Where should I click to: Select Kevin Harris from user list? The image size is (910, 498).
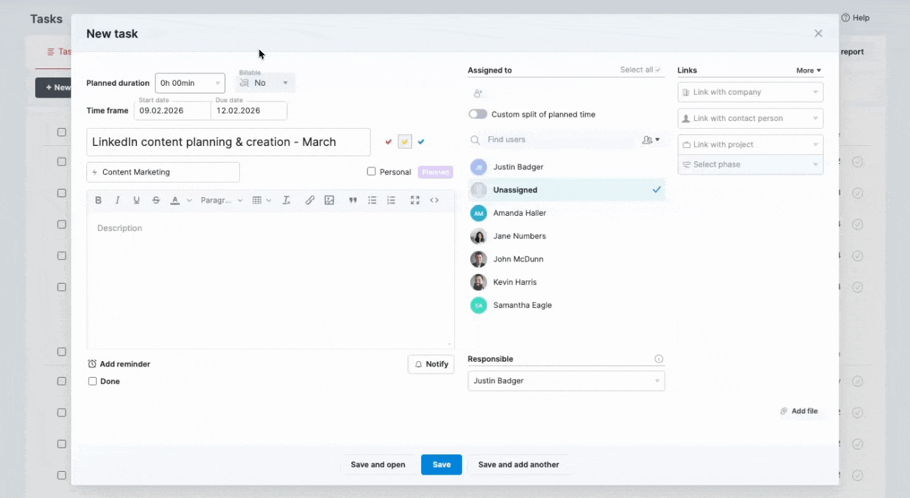pyautogui.click(x=566, y=282)
